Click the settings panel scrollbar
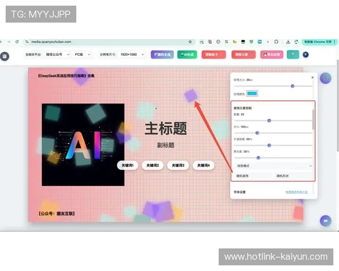 click(313, 120)
